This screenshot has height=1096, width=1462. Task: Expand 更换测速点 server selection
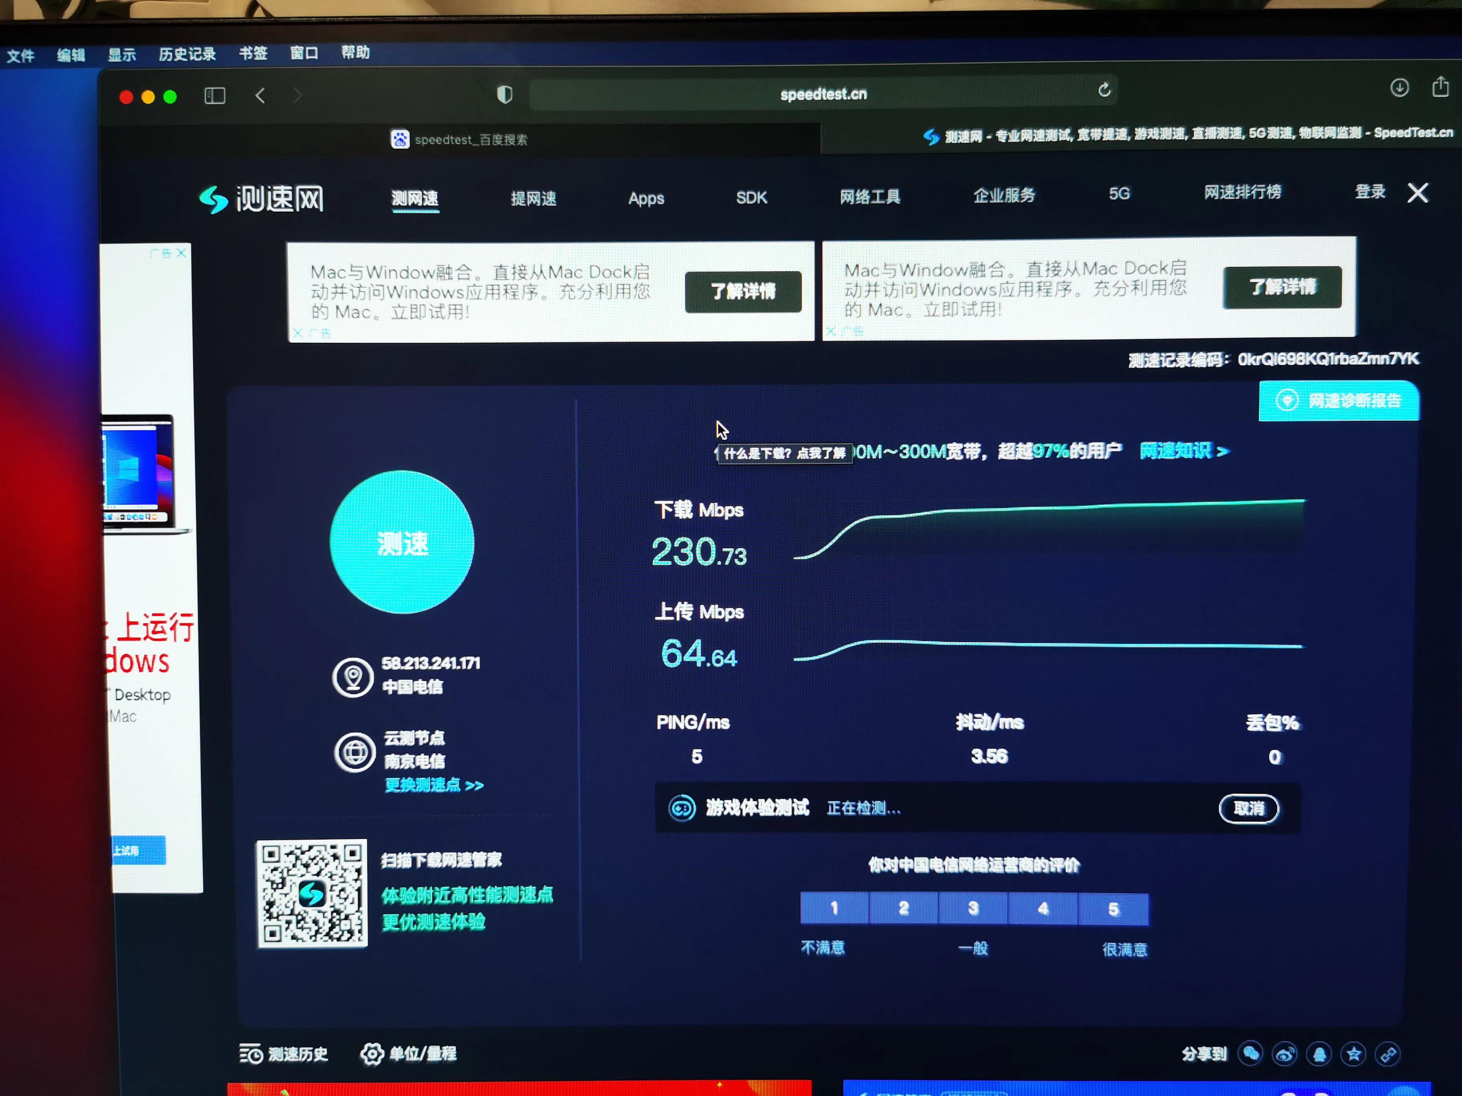[x=434, y=785]
